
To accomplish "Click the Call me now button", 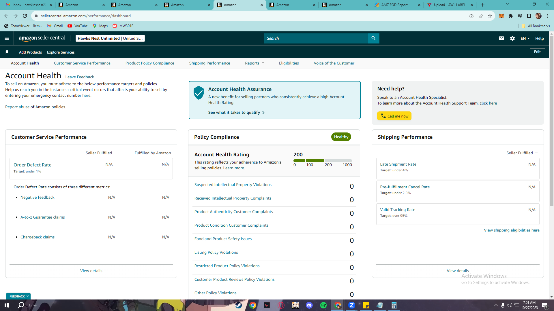I will [394, 116].
